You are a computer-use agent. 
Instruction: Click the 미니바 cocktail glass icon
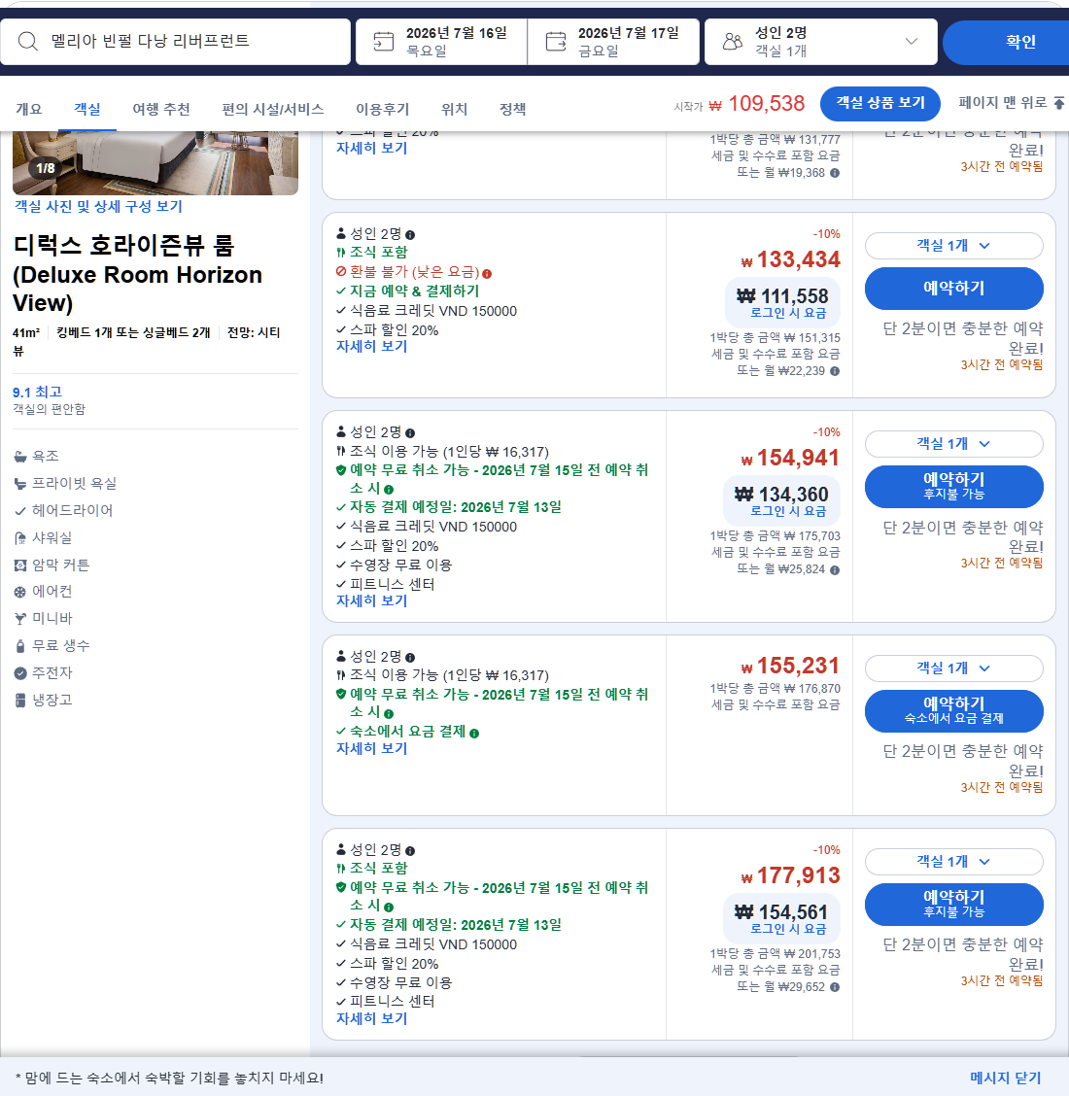(20, 619)
